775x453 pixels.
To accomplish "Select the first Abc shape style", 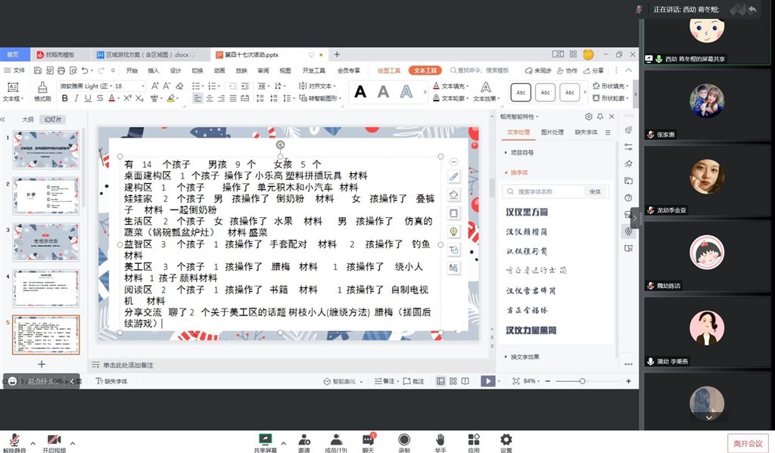I will tap(521, 92).
